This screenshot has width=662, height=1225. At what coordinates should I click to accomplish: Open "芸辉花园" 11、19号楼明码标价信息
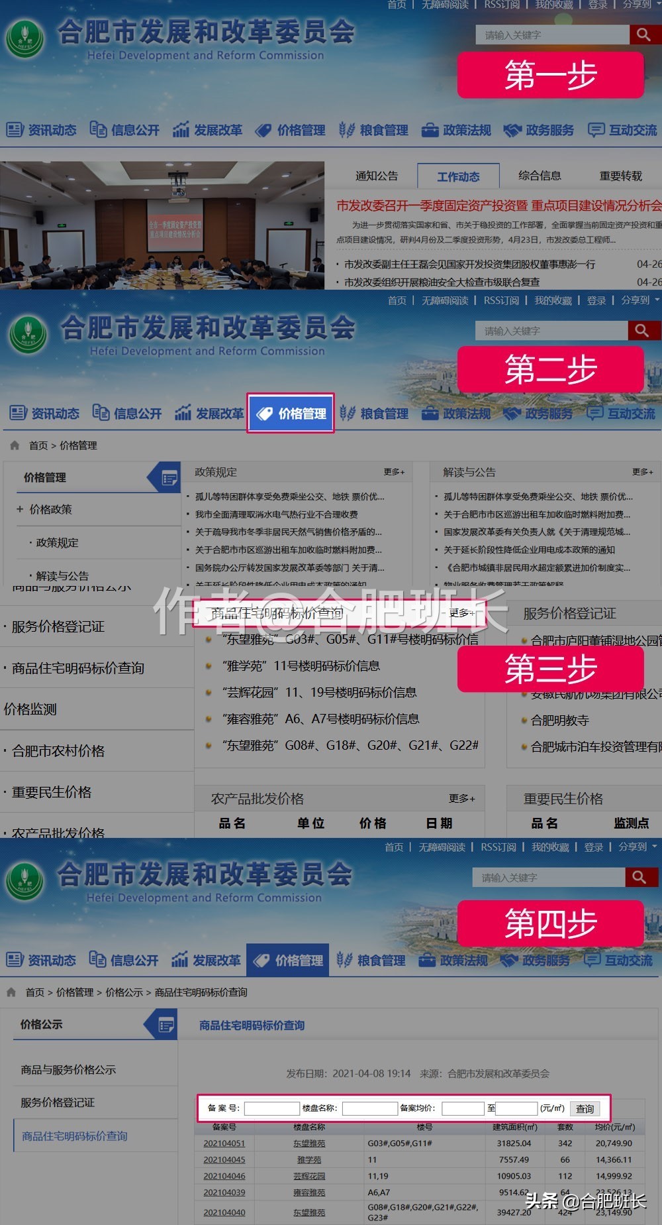coord(320,692)
